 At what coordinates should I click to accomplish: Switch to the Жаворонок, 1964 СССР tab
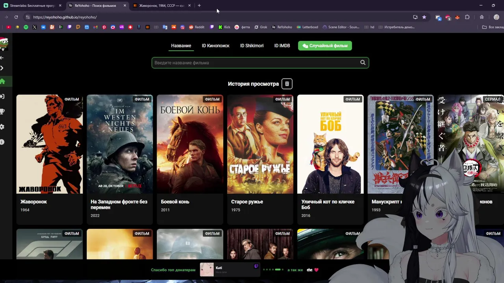(161, 6)
